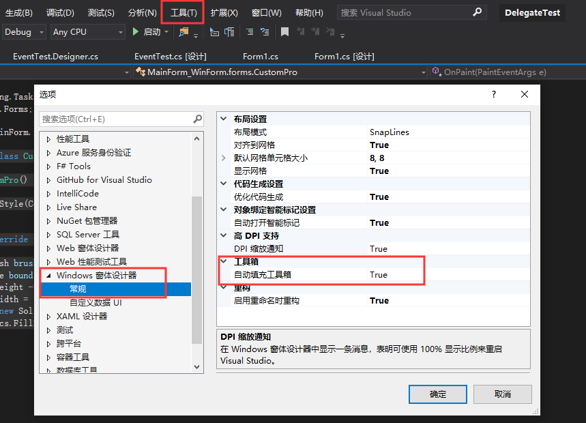This screenshot has height=423, width=586.
Task: Collapse the 代码生成设置 property group
Action: pyautogui.click(x=224, y=184)
